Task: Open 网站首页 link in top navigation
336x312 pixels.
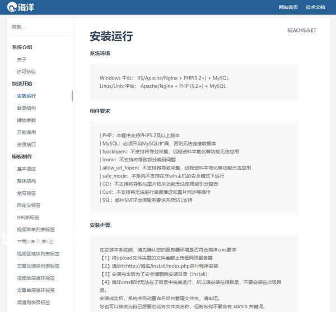Action: pos(288,7)
